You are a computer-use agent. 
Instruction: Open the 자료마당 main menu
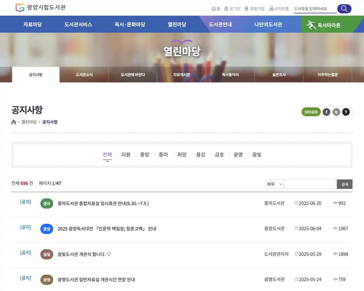(x=32, y=24)
